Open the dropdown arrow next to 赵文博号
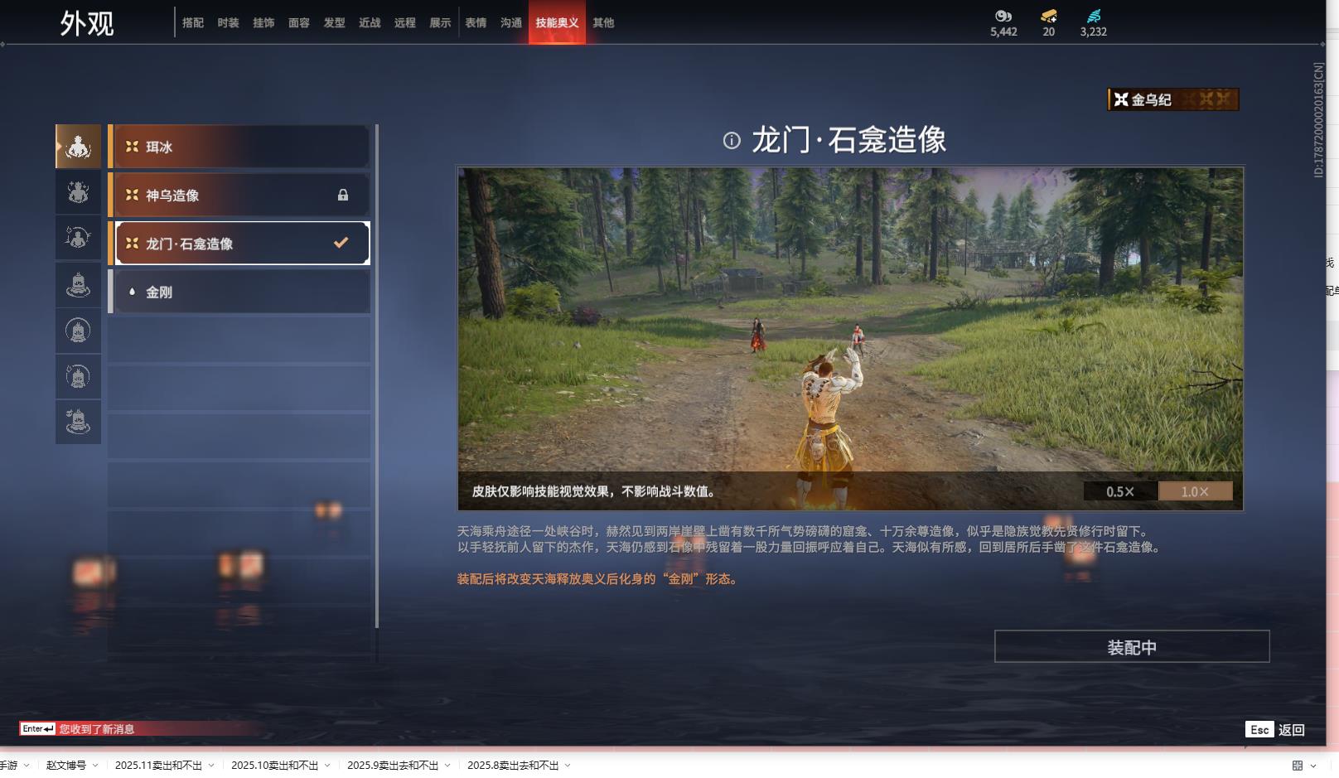This screenshot has width=1339, height=778. point(95,766)
